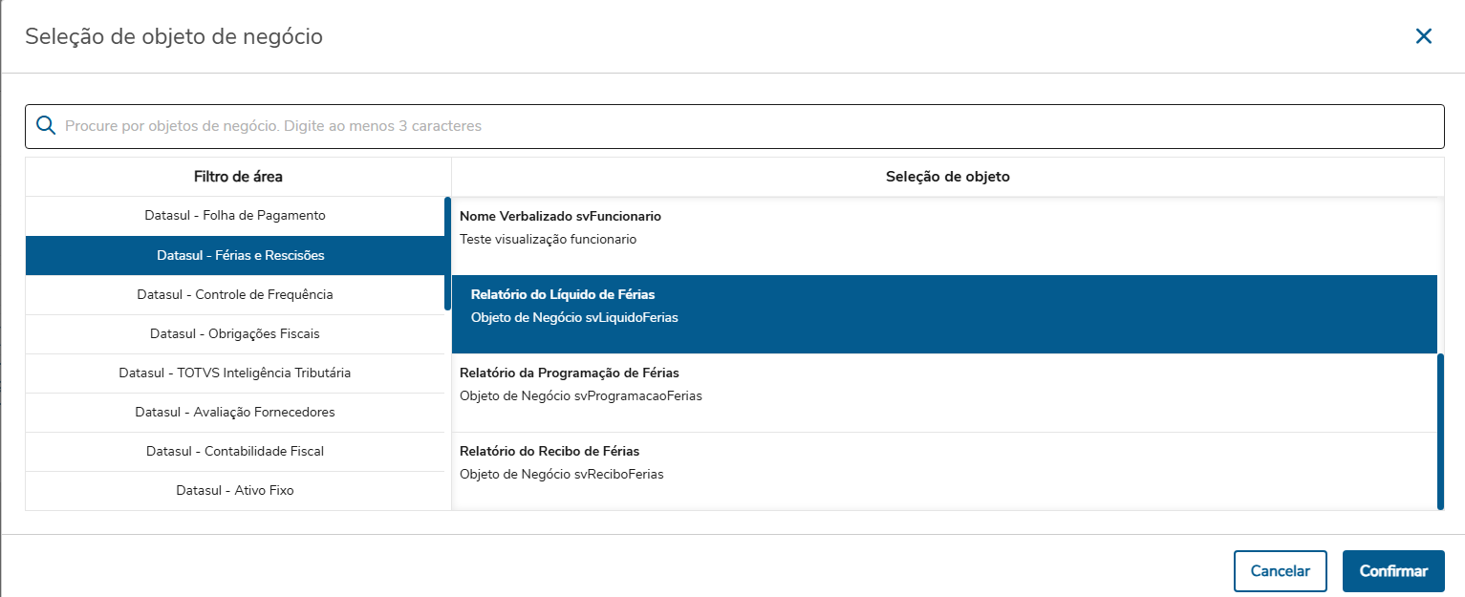
Task: Choose Relatório da Programação de Férias
Action: pos(944,384)
